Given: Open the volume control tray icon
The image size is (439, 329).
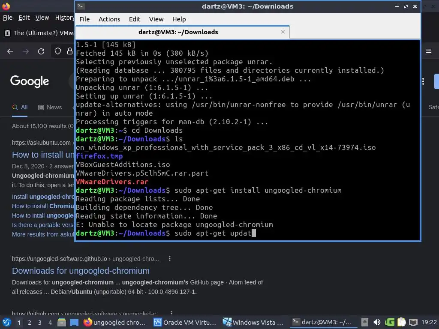Looking at the screenshot, I should pyautogui.click(x=377, y=322).
